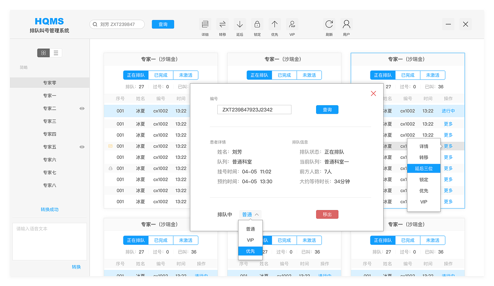Choose VIP in the open dropdown menu
The image size is (494, 286).
point(250,240)
